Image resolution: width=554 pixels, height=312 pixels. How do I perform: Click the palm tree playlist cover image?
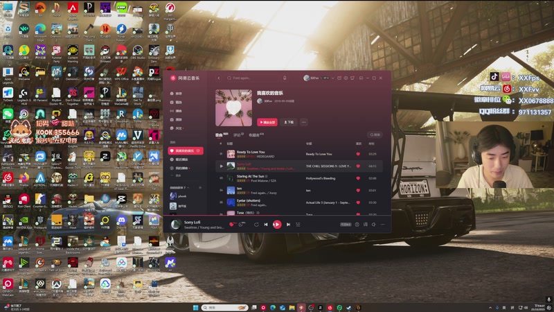[233, 108]
